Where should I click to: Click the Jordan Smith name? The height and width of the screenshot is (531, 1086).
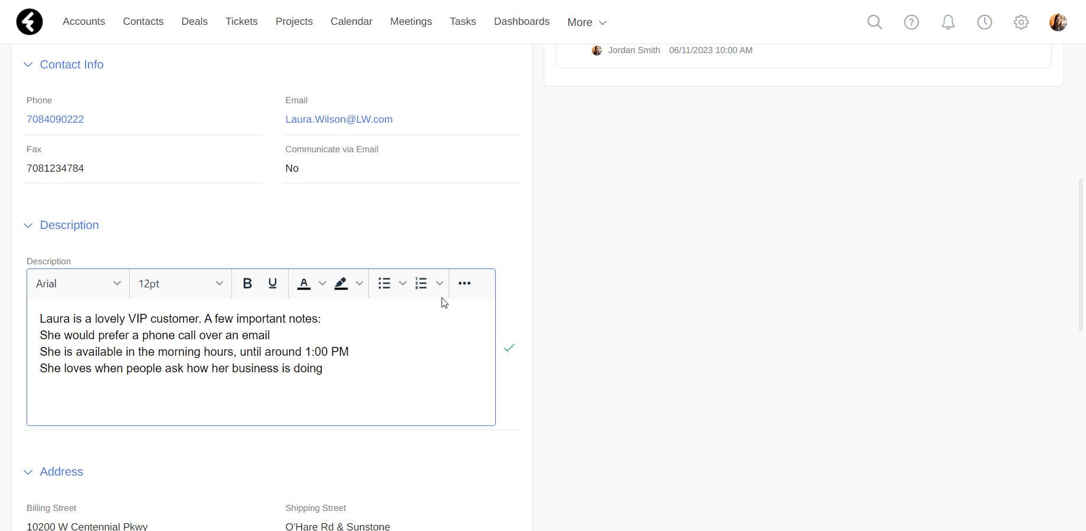point(634,50)
